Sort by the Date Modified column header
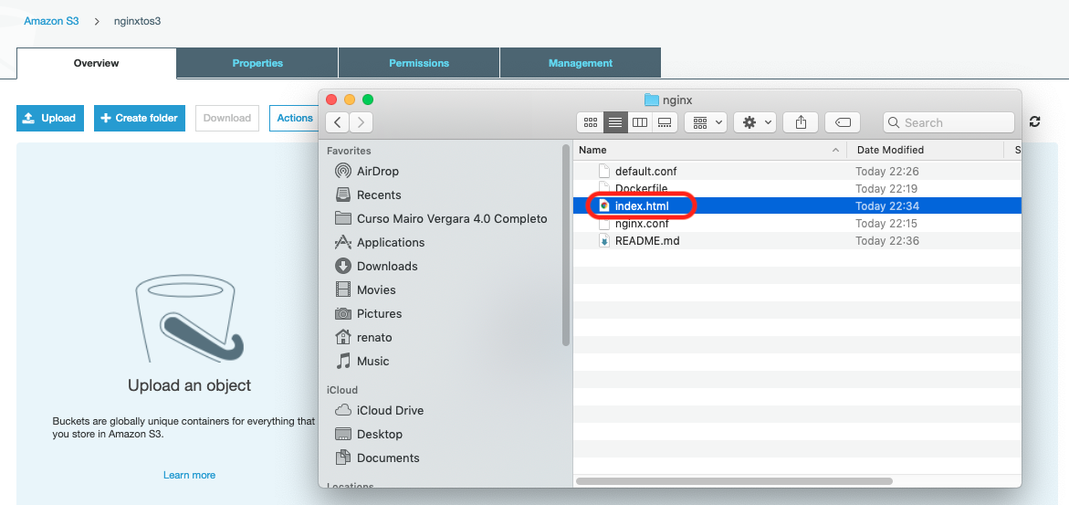The width and height of the screenshot is (1069, 505). [925, 150]
